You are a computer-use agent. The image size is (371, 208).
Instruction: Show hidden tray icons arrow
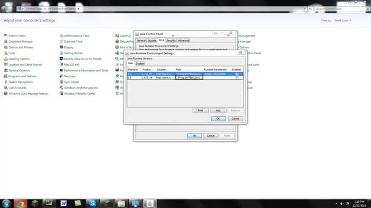point(336,204)
